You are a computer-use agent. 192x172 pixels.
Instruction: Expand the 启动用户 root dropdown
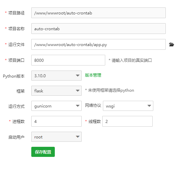(56, 137)
